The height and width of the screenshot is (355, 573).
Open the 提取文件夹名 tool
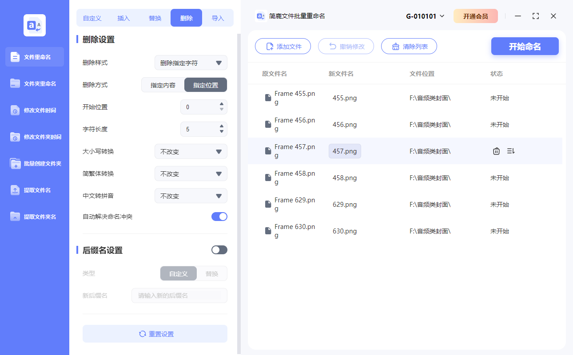[34, 217]
